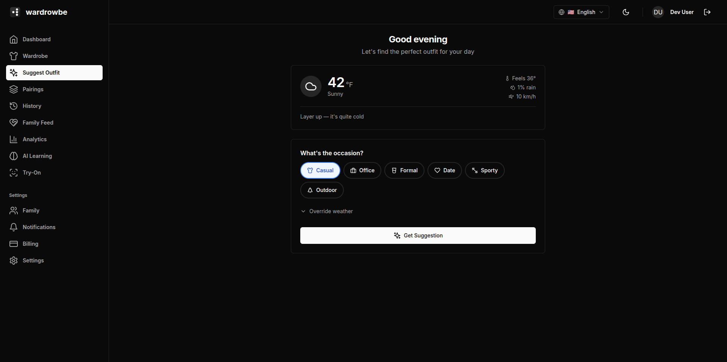Click the Family Feed heart icon
This screenshot has height=362, width=727.
point(14,122)
